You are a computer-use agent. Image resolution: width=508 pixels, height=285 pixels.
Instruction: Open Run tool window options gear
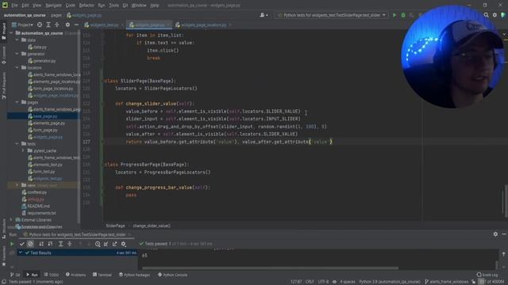coord(495,234)
